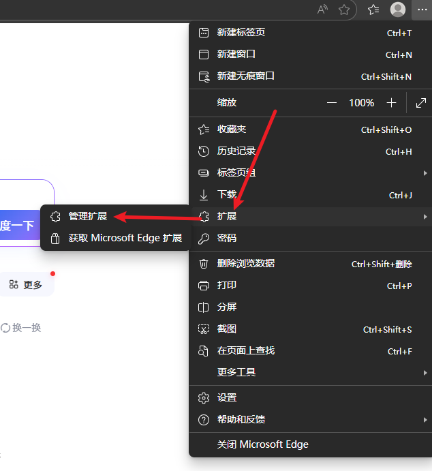432x471 pixels.
Task: Select 新建标签页 menu entry
Action: (x=311, y=33)
